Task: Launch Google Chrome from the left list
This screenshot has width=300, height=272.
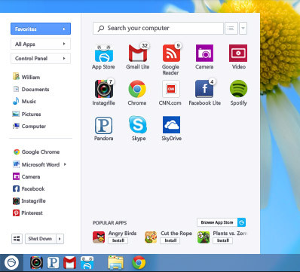Action: point(36,152)
